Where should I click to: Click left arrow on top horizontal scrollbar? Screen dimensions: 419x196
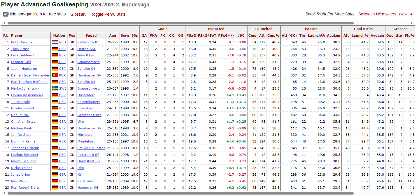[4, 23]
